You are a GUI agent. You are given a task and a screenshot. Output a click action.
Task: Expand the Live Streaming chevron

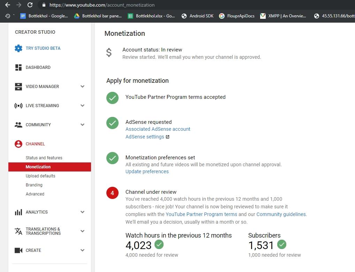coord(82,105)
